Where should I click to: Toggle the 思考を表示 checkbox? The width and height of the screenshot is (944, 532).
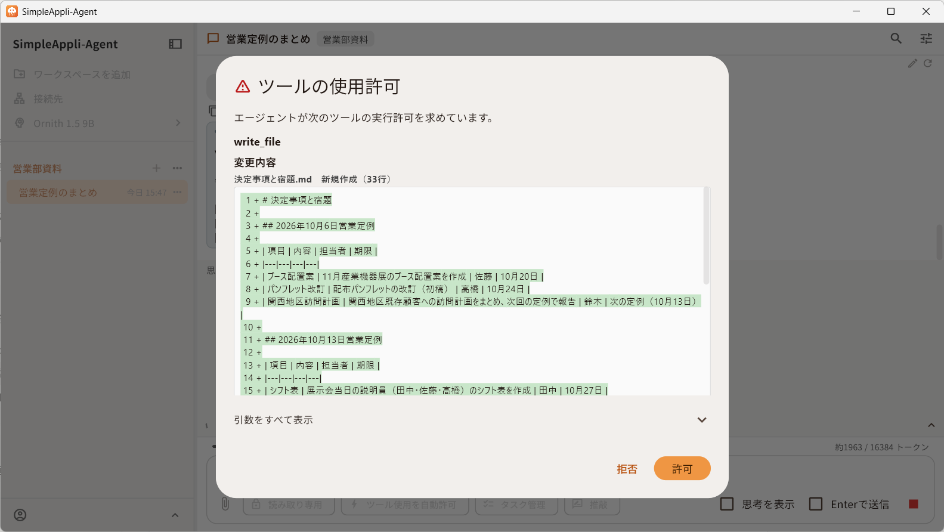tap(727, 504)
